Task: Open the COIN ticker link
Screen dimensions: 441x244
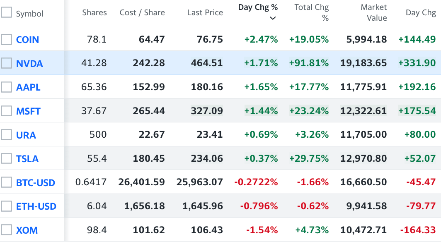Action: pyautogui.click(x=27, y=40)
